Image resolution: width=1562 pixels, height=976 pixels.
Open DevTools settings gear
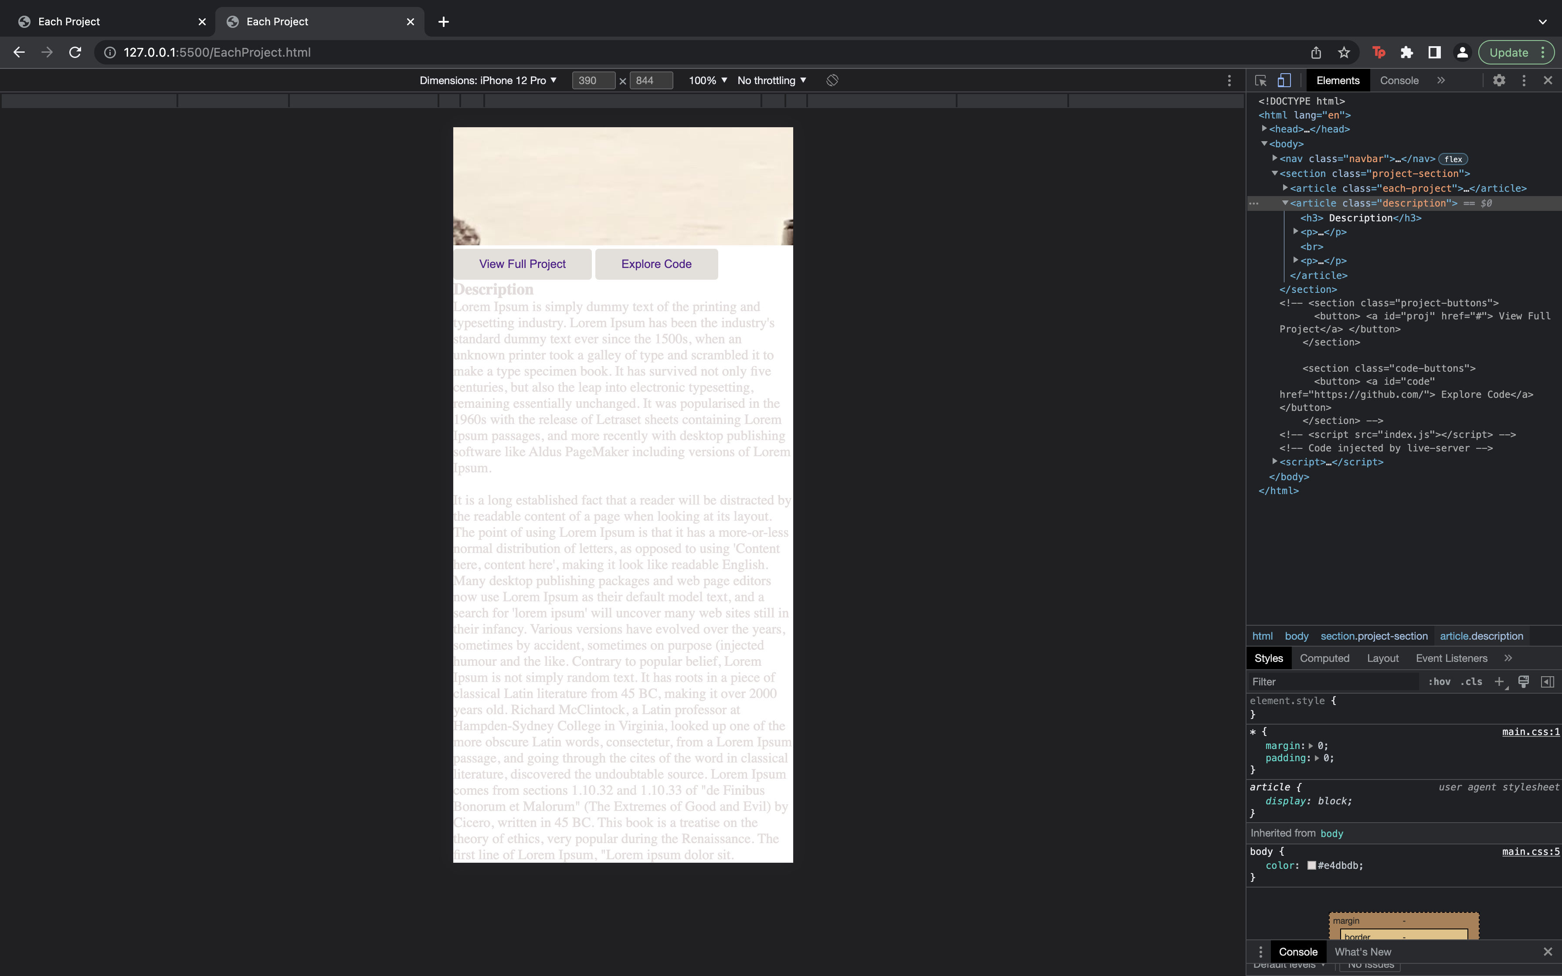point(1499,80)
